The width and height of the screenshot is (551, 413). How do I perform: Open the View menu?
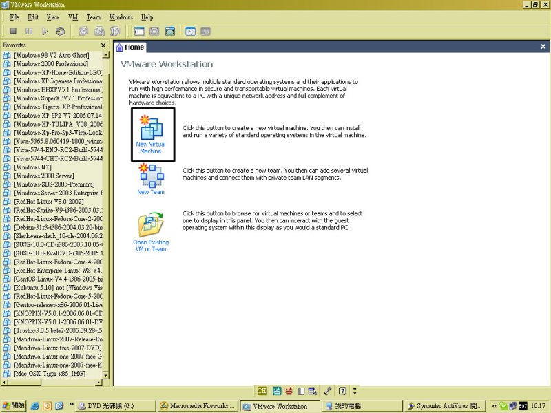[x=53, y=17]
